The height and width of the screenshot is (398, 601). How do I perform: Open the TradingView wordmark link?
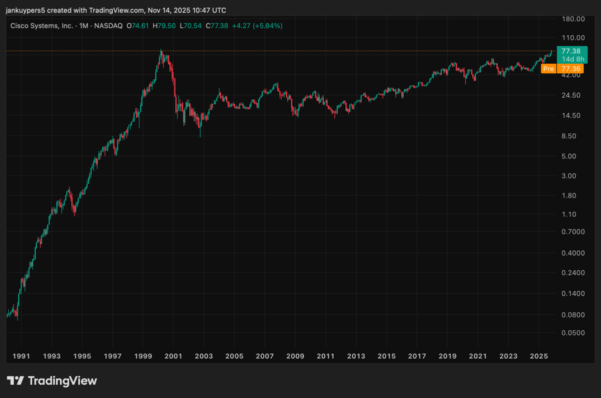(x=63, y=381)
